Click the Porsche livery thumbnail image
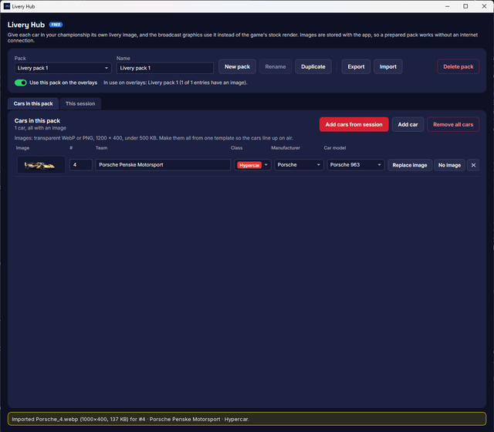The image size is (494, 432). coord(41,164)
